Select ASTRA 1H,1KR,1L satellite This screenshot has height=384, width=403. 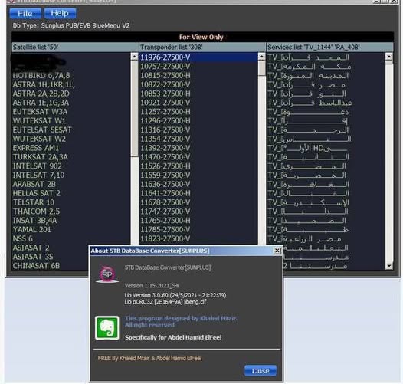pos(71,84)
